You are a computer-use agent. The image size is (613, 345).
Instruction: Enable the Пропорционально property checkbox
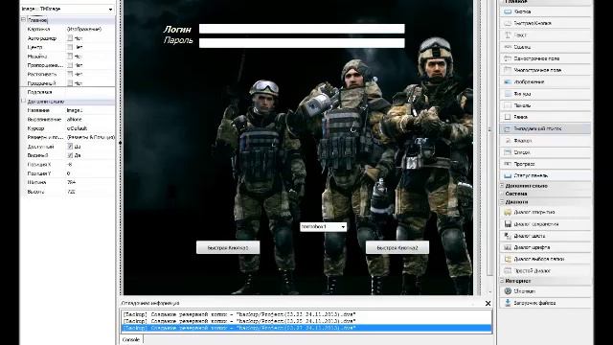70,65
